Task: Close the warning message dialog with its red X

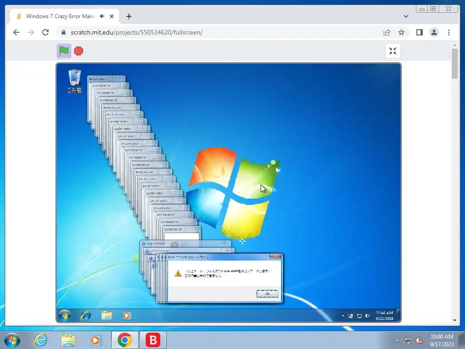Action: pyautogui.click(x=275, y=256)
